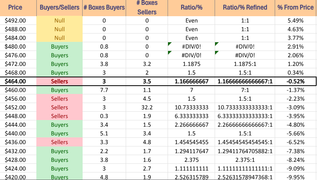This screenshot has width=317, height=180.
Task: Select the Buyers/Sellers column header
Action: pos(60,7)
